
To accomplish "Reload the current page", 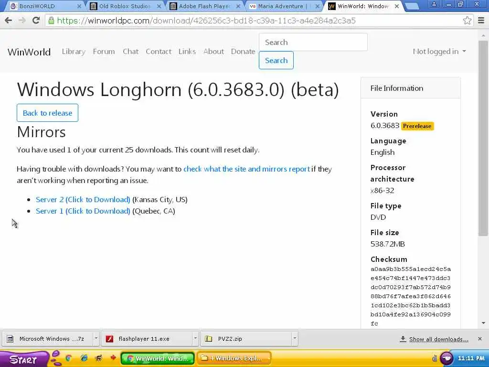I will tap(36, 21).
